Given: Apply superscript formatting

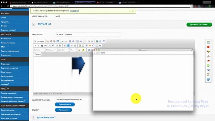Looking at the screenshot, I should (x=53, y=46).
